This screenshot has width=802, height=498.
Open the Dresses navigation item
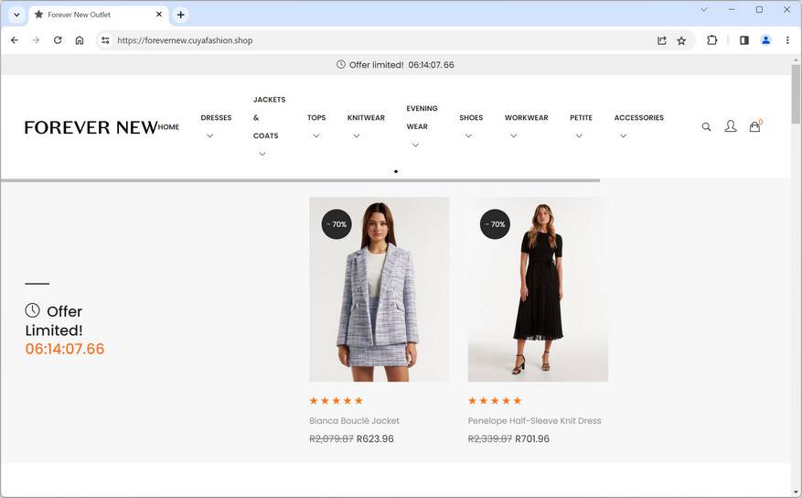pos(216,118)
